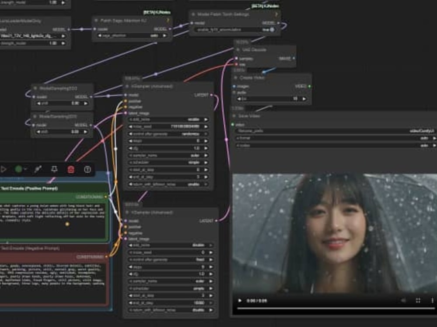This screenshot has width=437, height=327.
Task: Open more options in the video player
Action: pyautogui.click(x=432, y=300)
